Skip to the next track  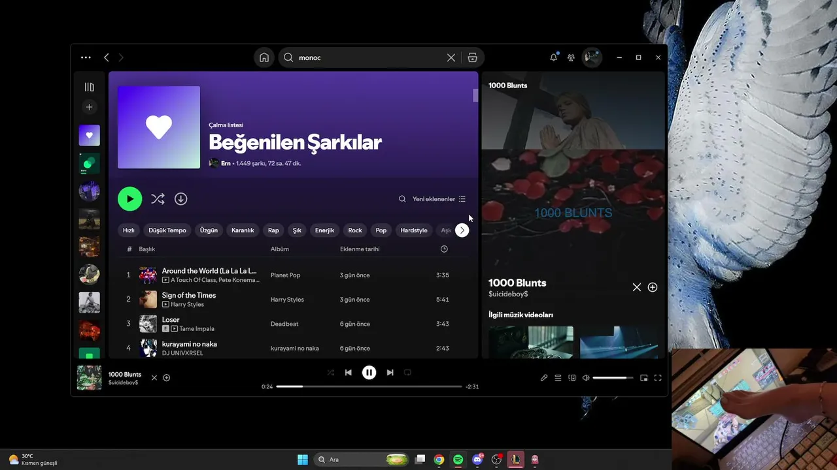[x=390, y=373]
